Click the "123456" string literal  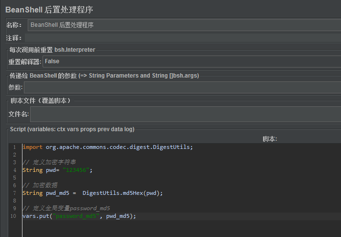[x=76, y=170]
